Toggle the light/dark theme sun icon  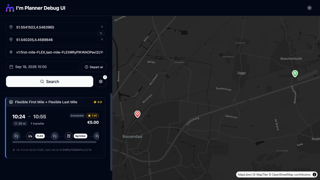pyautogui.click(x=309, y=8)
